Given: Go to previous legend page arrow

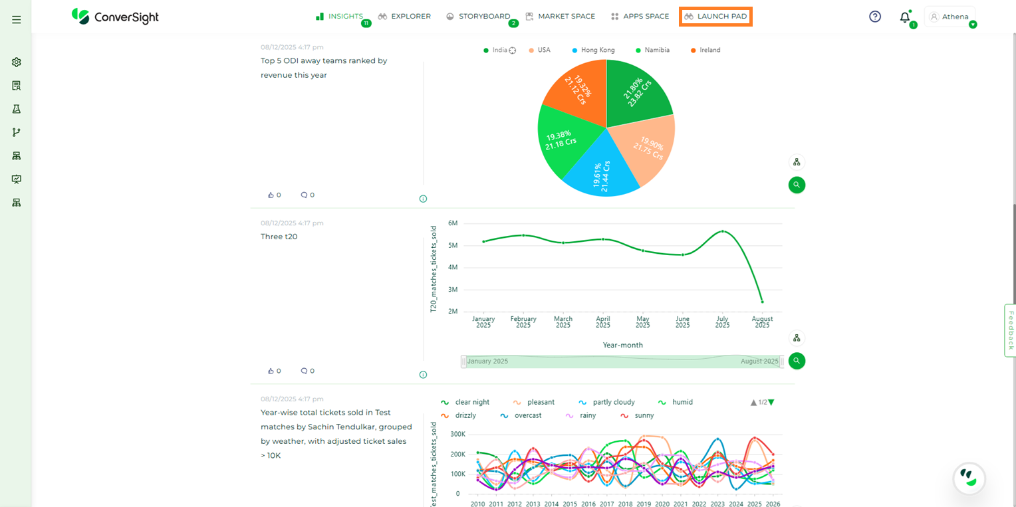Looking at the screenshot, I should click(x=753, y=402).
